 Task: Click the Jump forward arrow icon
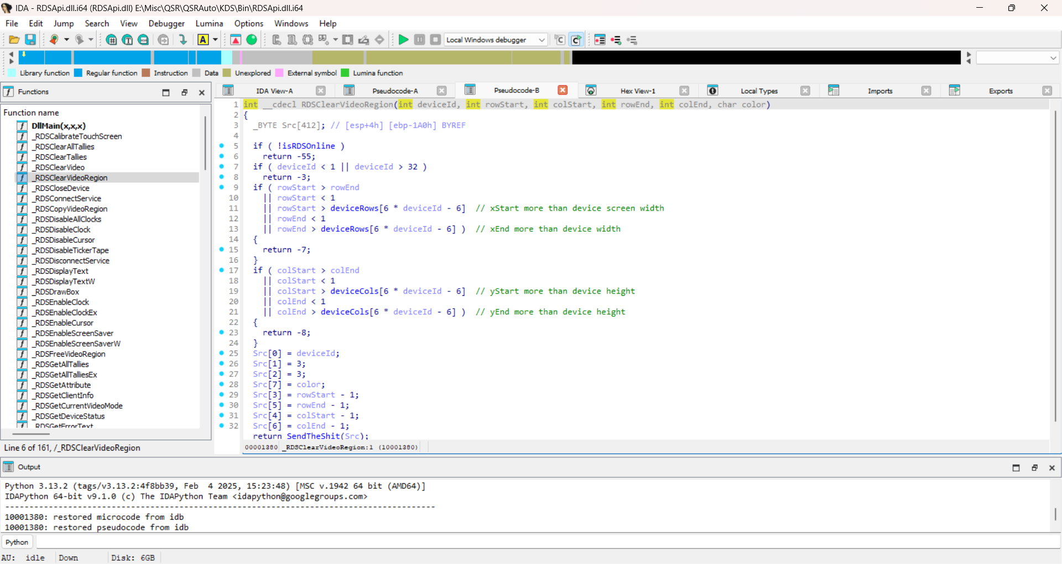click(x=79, y=40)
